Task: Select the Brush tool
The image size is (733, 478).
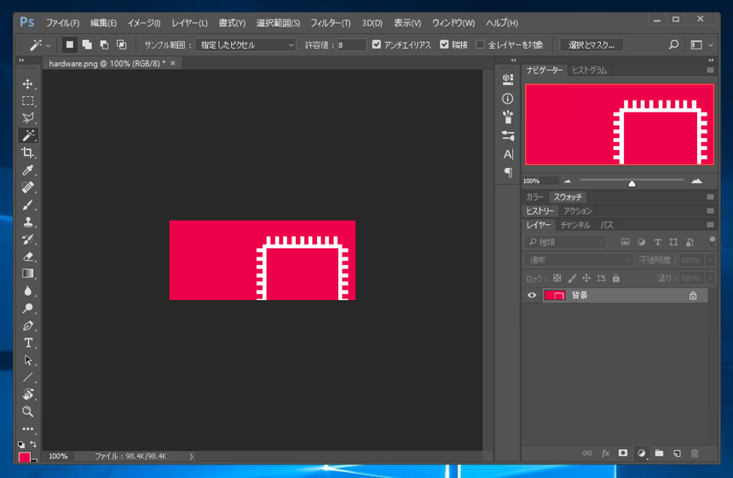Action: click(27, 204)
